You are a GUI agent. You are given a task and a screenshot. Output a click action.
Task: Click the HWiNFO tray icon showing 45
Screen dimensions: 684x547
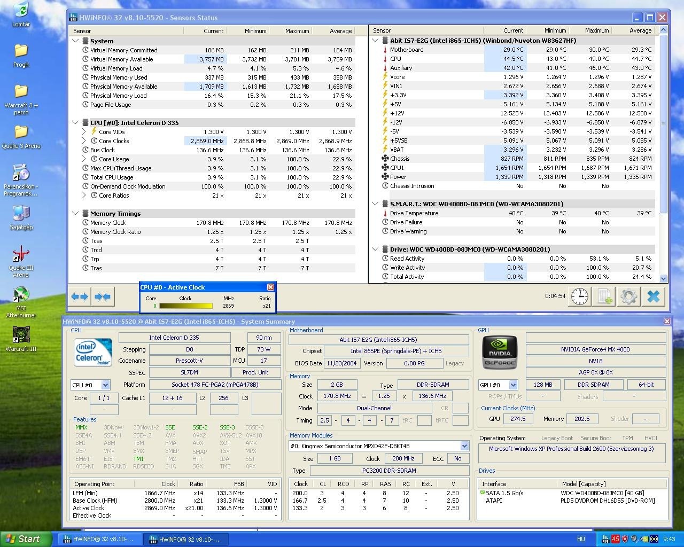pos(615,539)
